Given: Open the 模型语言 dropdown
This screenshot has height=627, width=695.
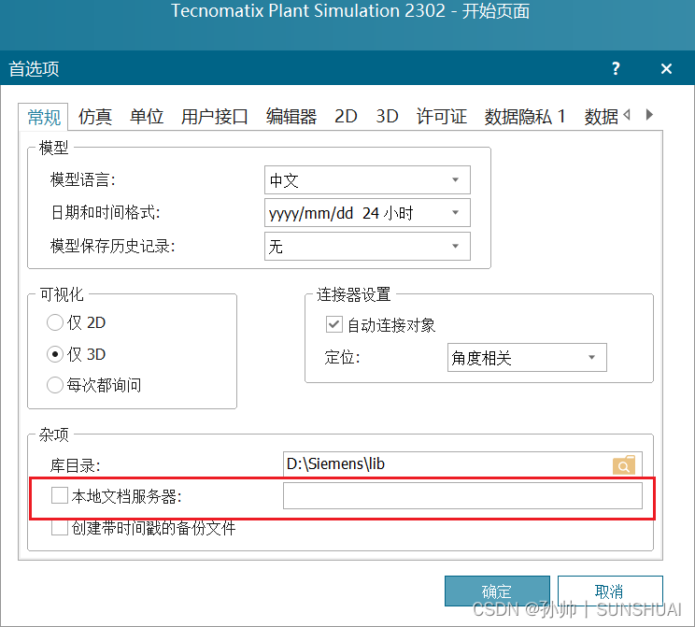Looking at the screenshot, I should pos(367,180).
